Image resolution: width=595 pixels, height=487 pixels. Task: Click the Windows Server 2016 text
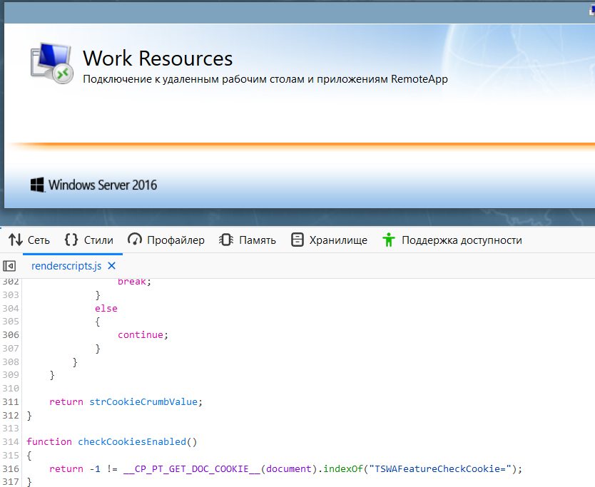(103, 185)
